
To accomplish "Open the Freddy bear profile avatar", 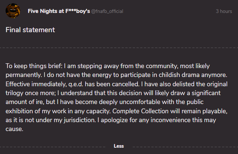I will [13, 11].
